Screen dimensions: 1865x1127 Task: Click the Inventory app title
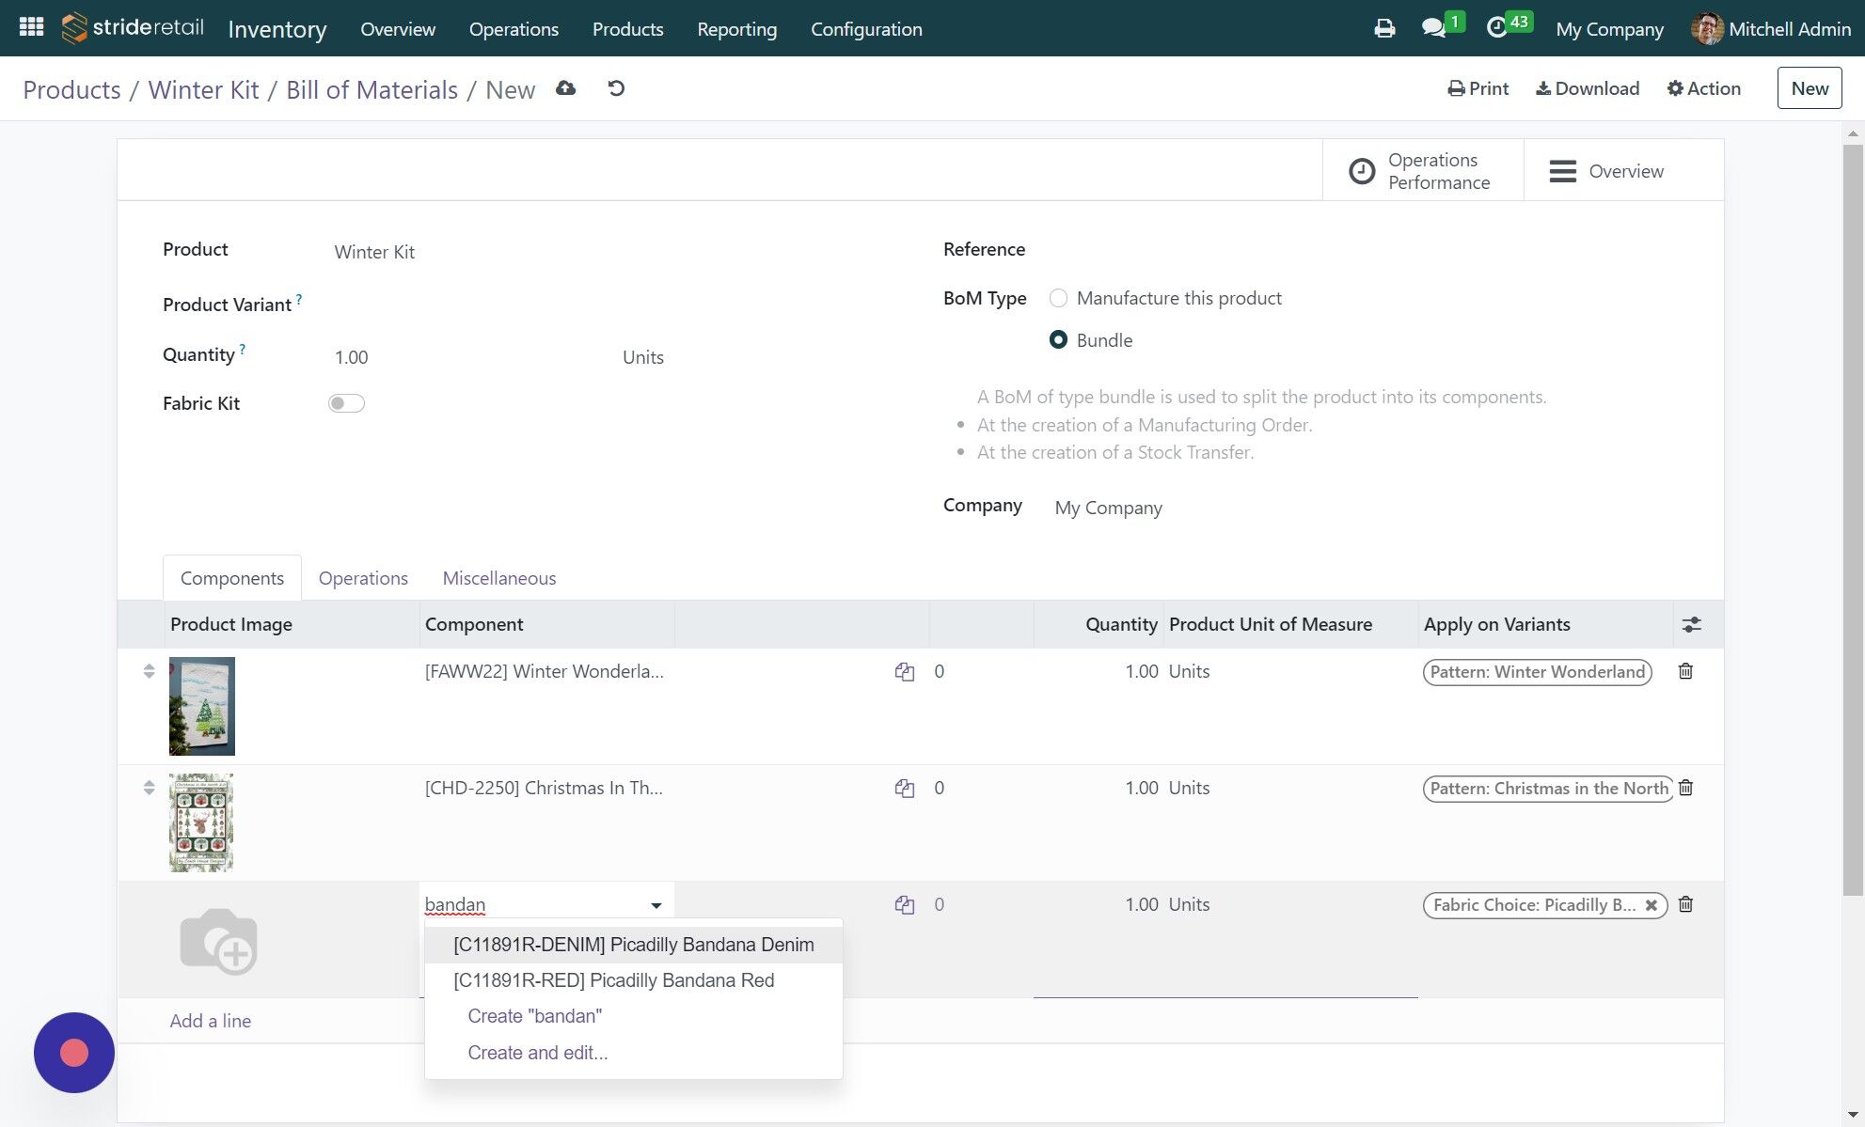click(277, 29)
